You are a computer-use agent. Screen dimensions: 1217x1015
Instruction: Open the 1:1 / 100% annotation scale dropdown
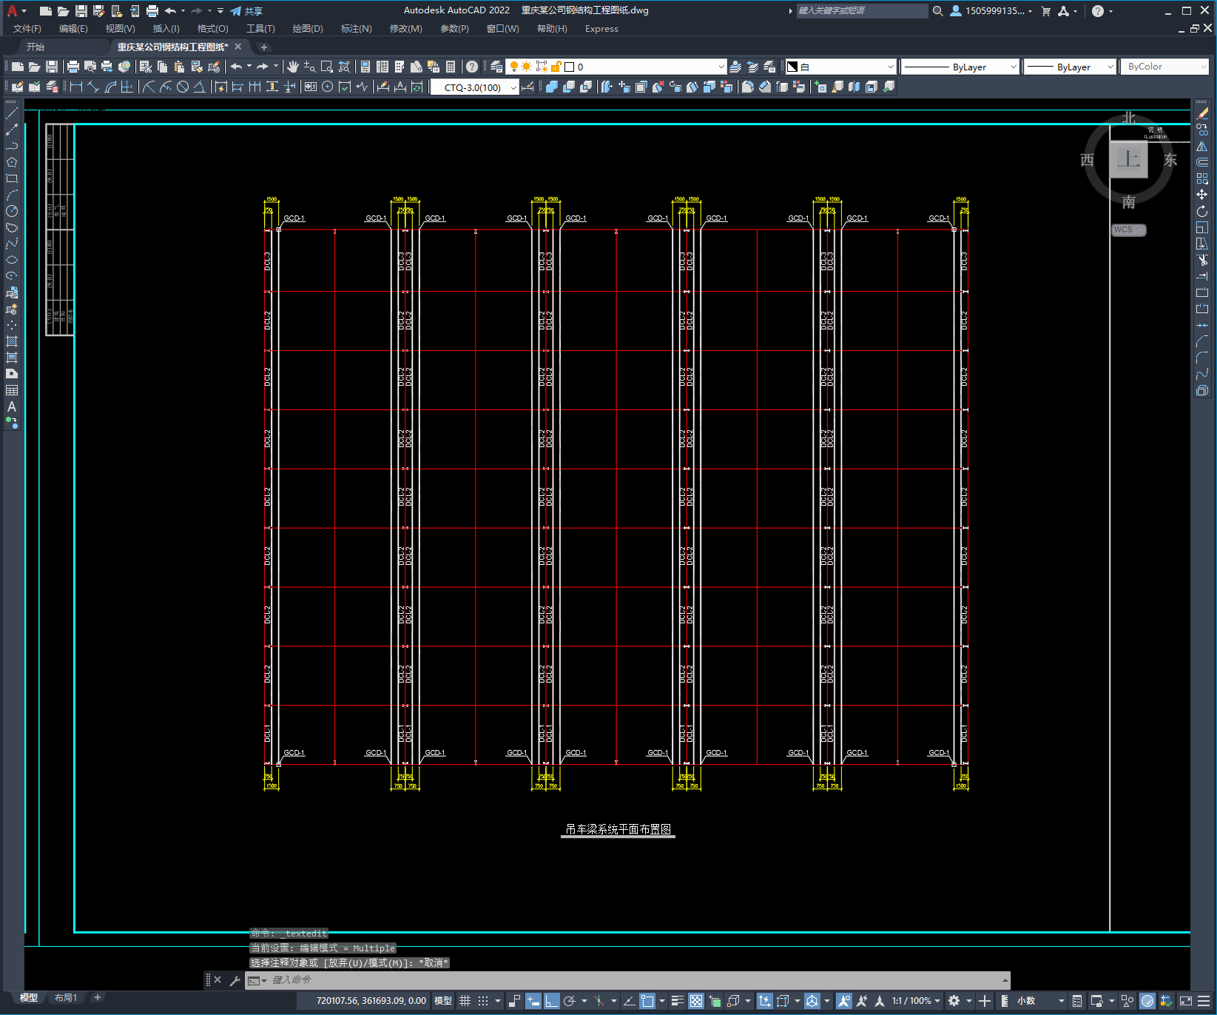(916, 1001)
